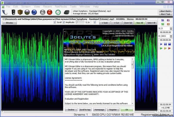Open the View menu
The width and height of the screenshot is (174, 117).
[37, 7]
